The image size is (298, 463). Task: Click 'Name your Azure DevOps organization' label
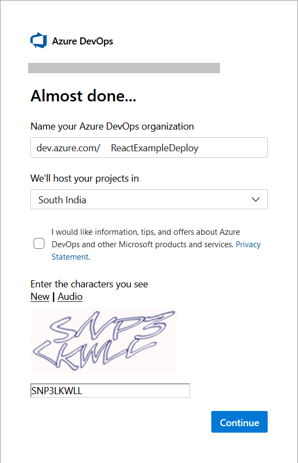click(x=112, y=126)
